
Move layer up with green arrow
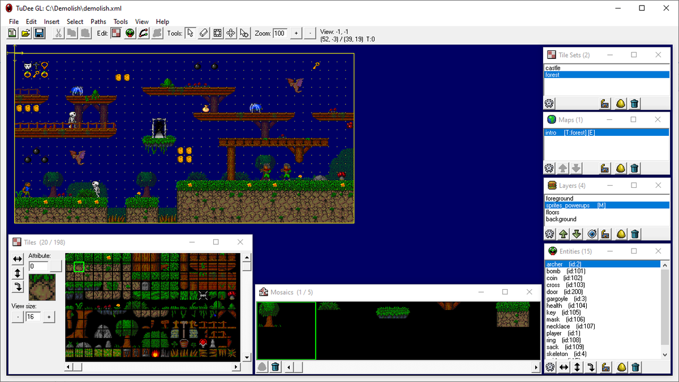(x=564, y=234)
